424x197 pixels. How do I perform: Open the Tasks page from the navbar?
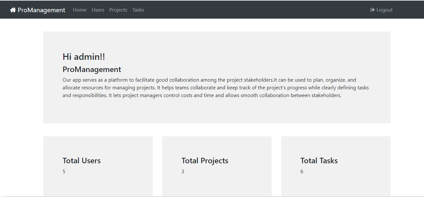[x=138, y=10]
